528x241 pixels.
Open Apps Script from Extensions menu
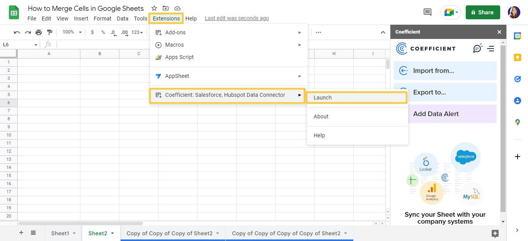(x=179, y=57)
